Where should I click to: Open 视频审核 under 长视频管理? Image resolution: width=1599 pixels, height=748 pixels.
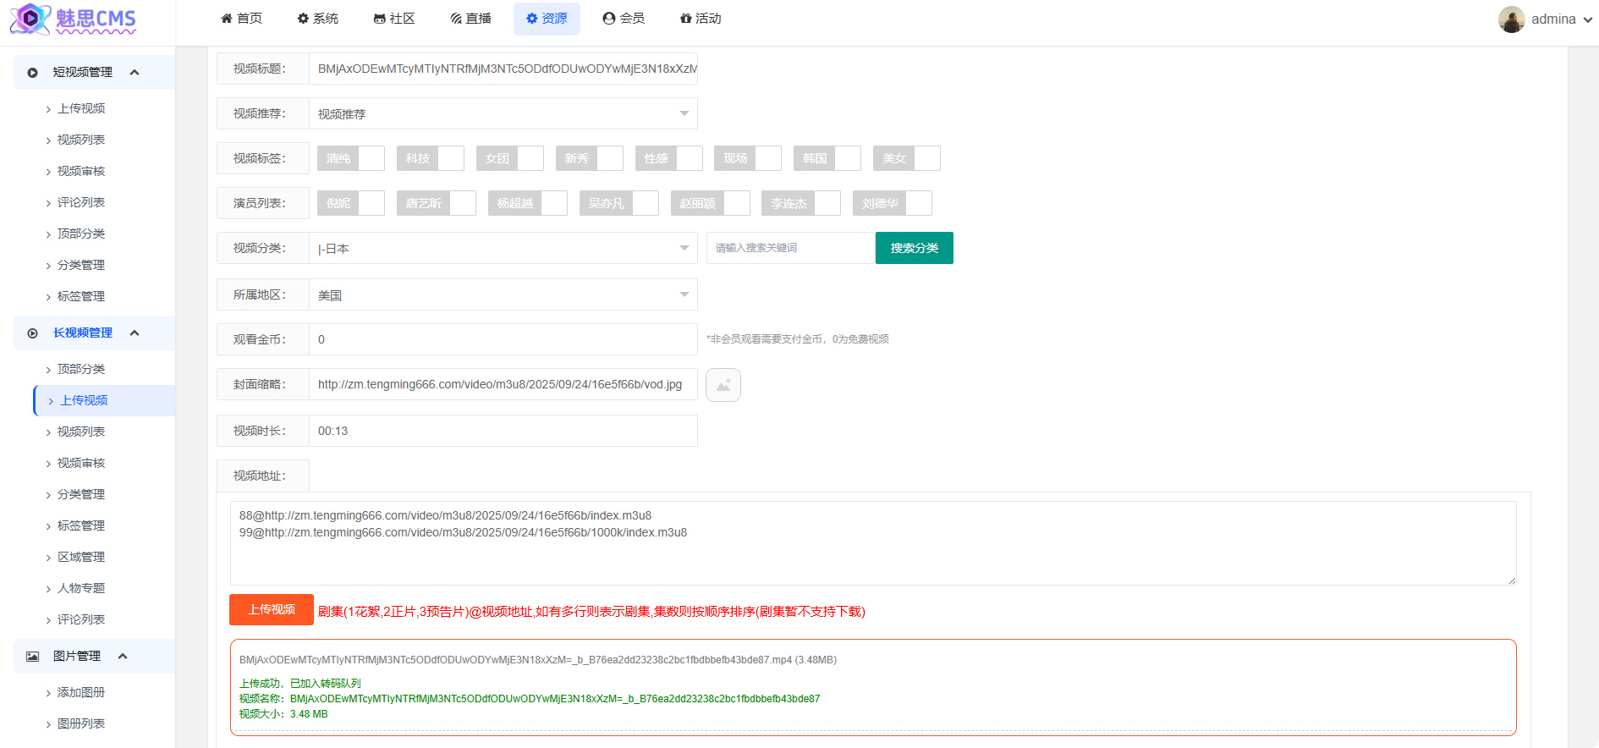tap(81, 463)
